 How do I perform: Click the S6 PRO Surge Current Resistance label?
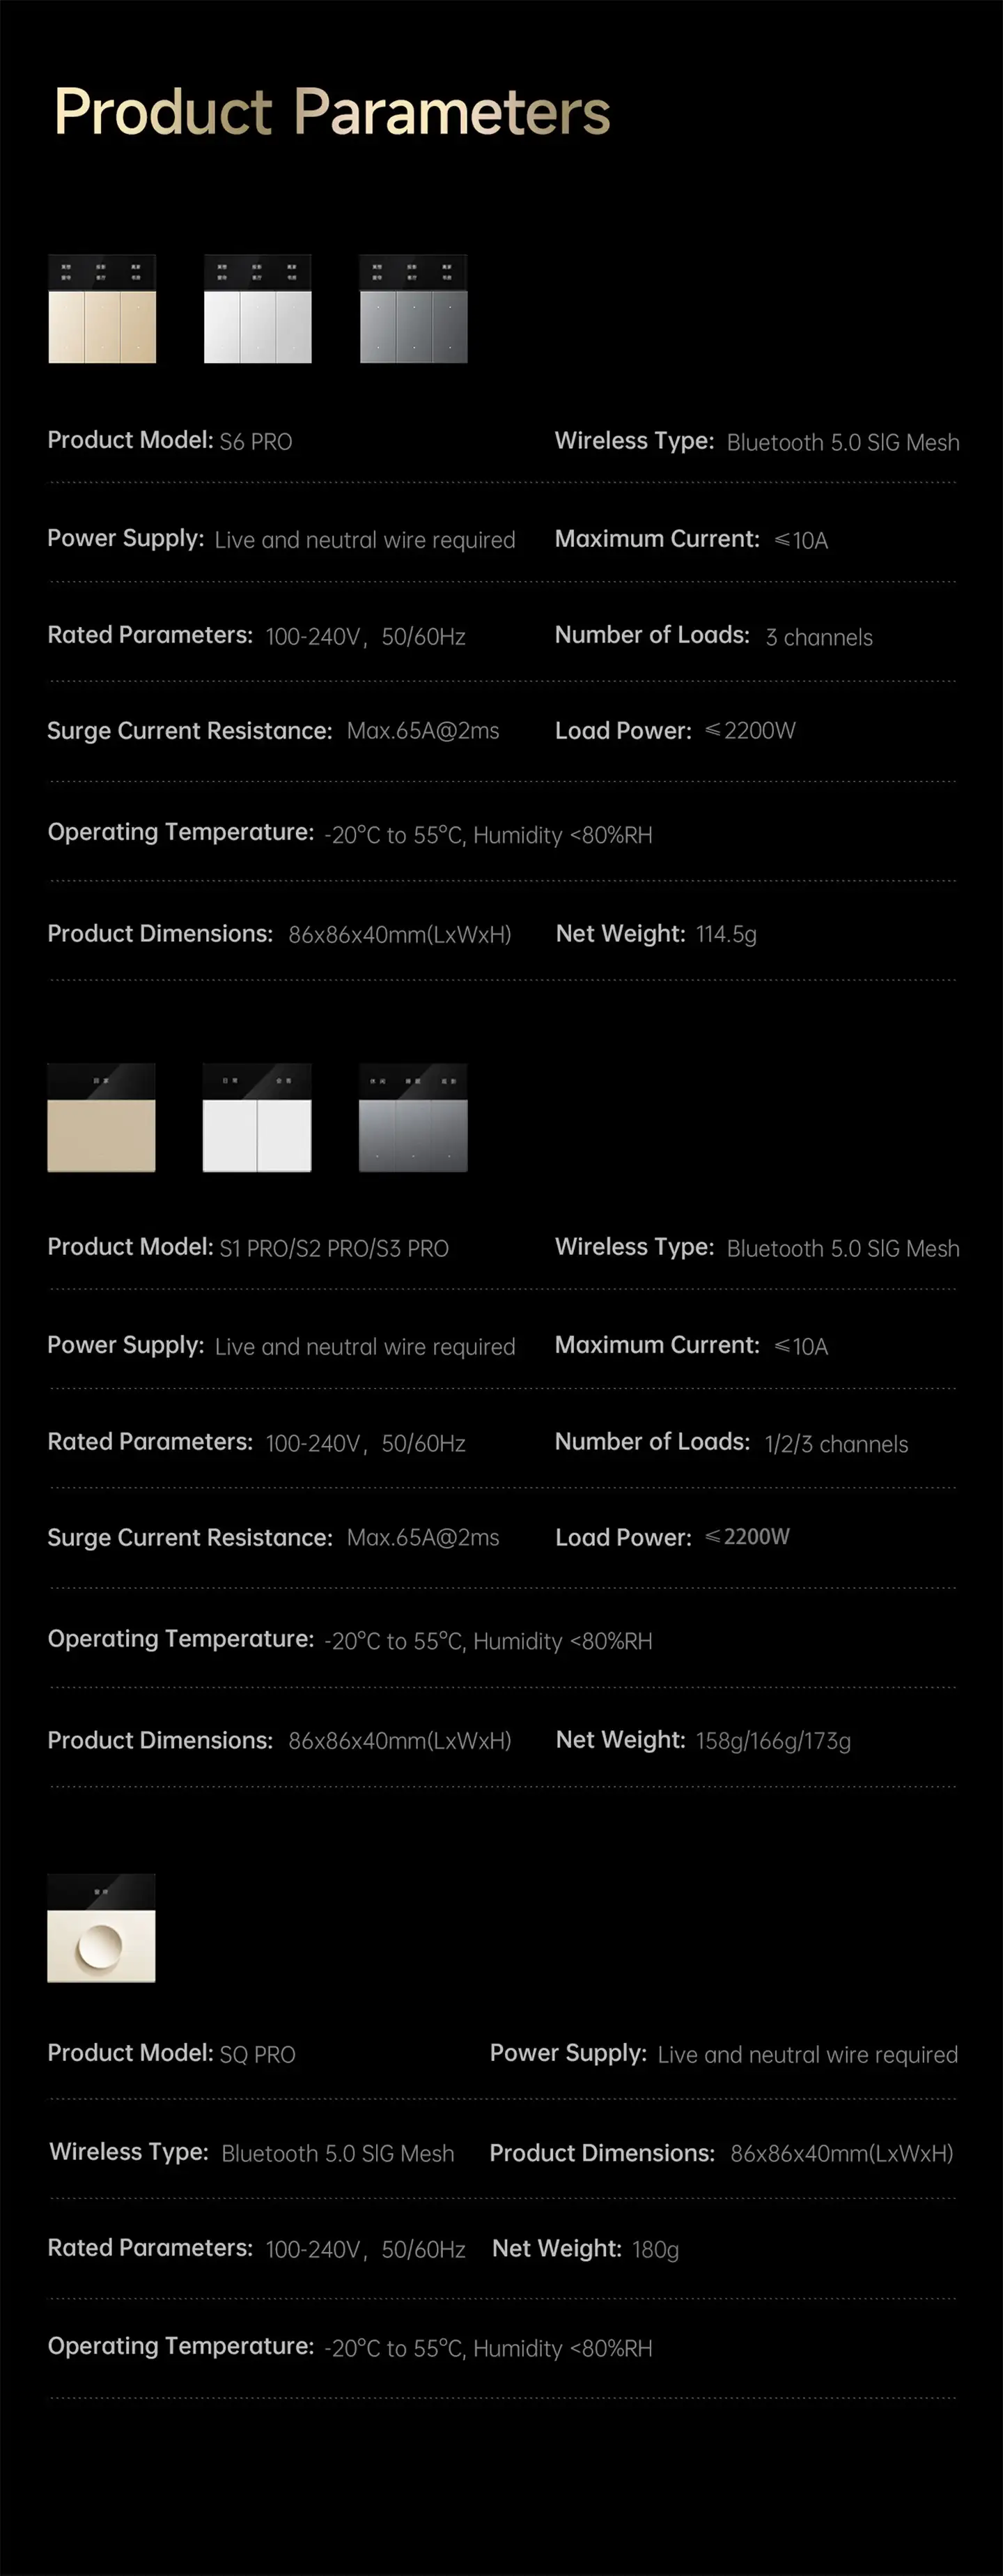point(189,731)
